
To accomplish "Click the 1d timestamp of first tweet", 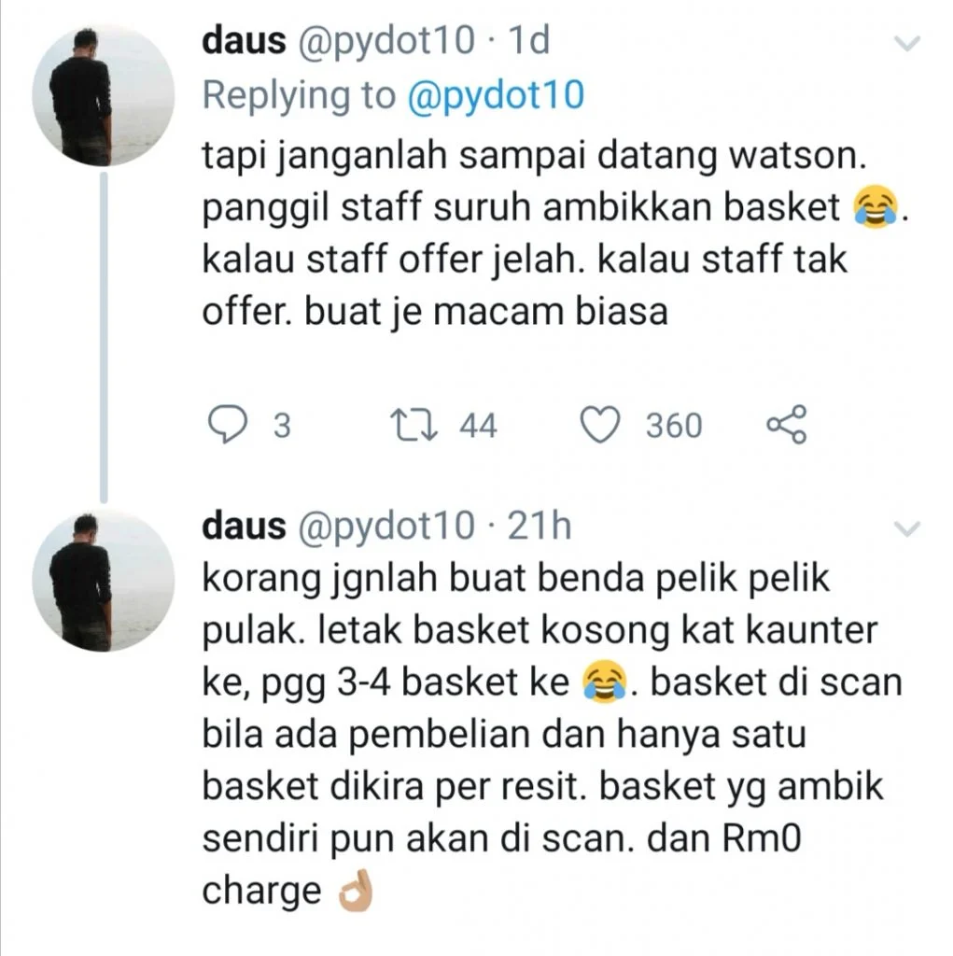I will [529, 40].
